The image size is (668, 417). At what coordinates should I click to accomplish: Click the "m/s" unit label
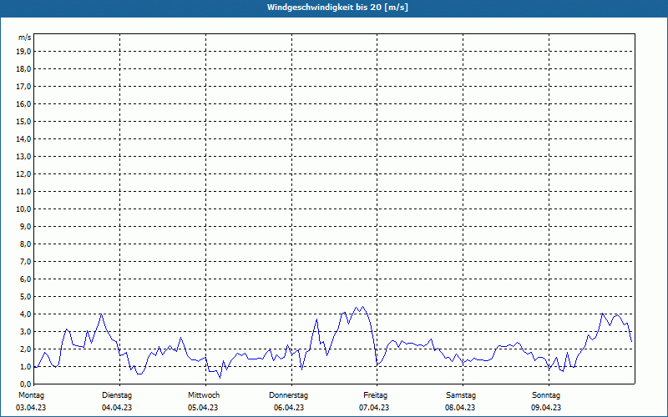(25, 38)
